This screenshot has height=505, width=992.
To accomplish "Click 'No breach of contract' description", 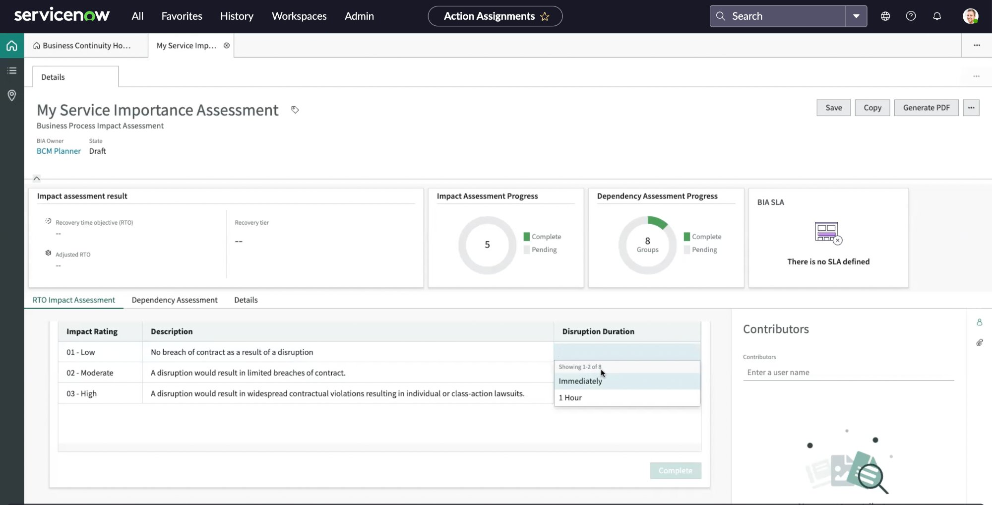I will pos(232,352).
